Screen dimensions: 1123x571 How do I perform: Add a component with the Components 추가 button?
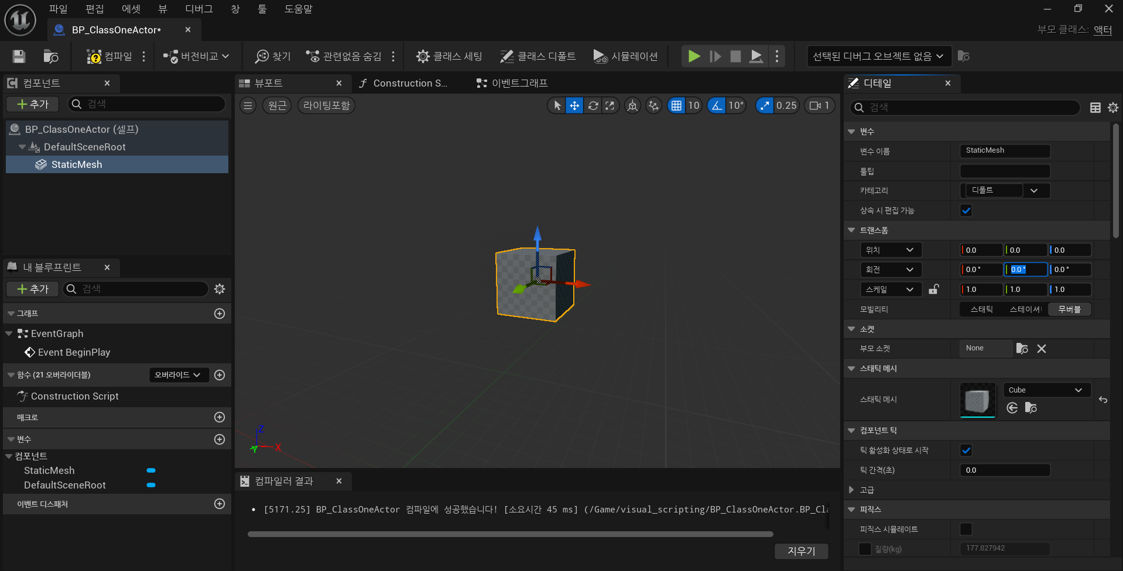point(33,104)
